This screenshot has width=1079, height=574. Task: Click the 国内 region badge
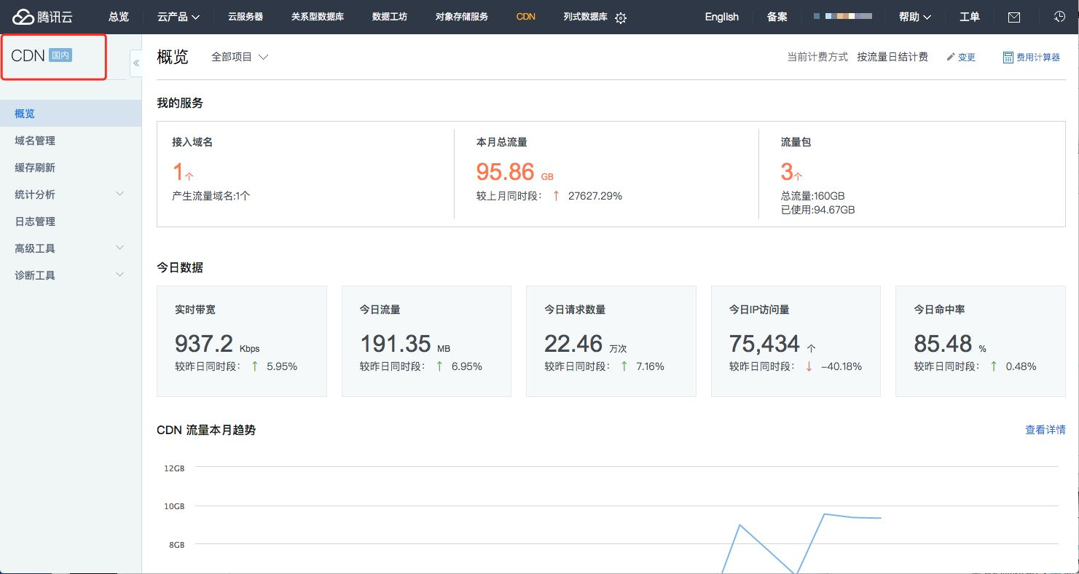point(60,55)
